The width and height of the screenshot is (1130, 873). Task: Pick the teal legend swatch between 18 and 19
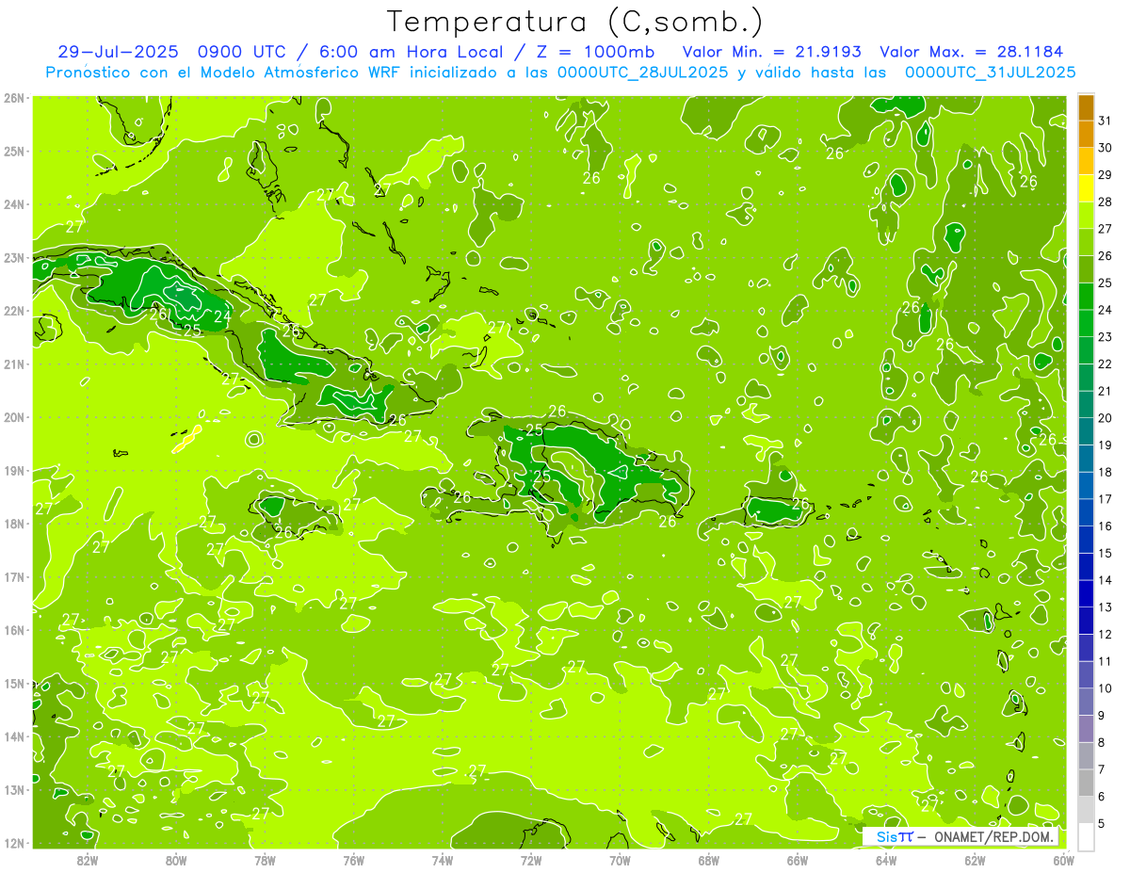(1087, 459)
